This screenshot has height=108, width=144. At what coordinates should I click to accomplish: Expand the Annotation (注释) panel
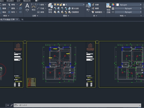[35, 16]
